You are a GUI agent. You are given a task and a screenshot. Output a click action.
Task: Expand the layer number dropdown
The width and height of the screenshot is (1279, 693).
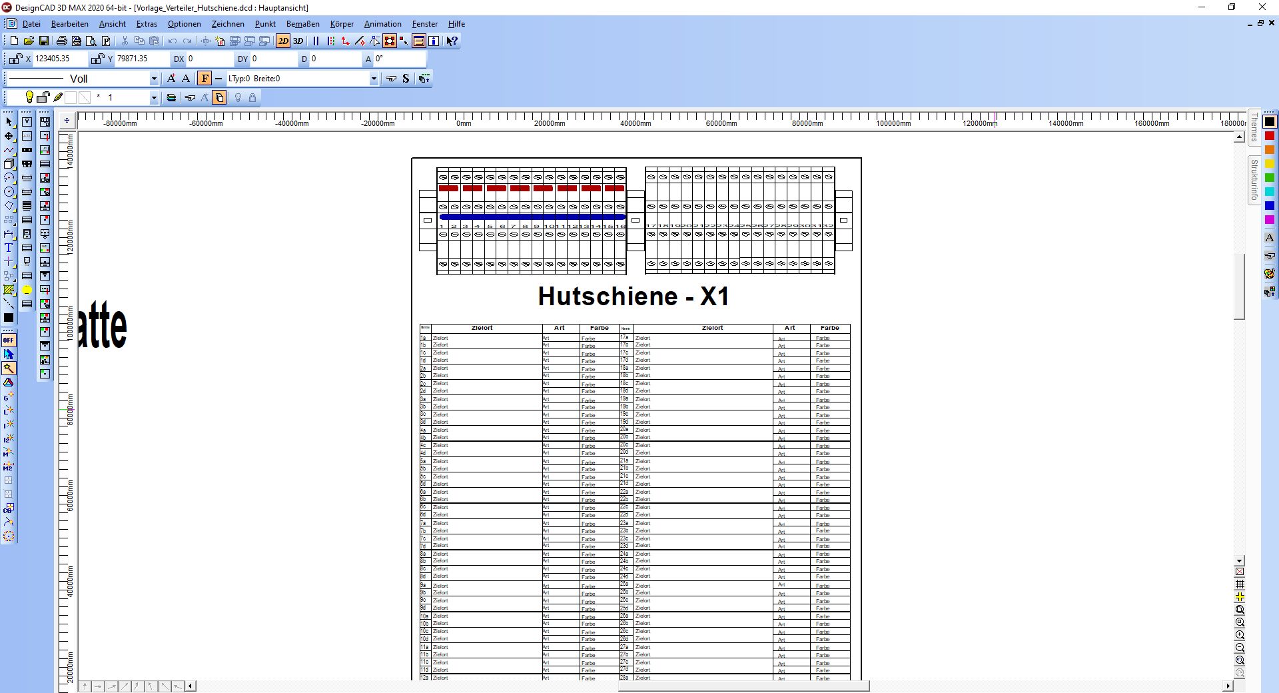pos(154,98)
